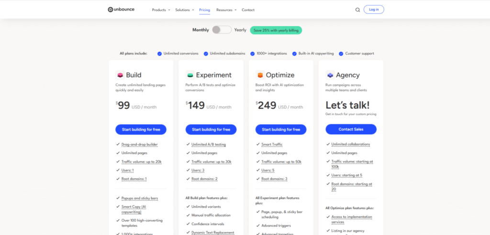Screen dimensions: 490x235
Task: Click the Build plan stack icon
Action: click(120, 75)
